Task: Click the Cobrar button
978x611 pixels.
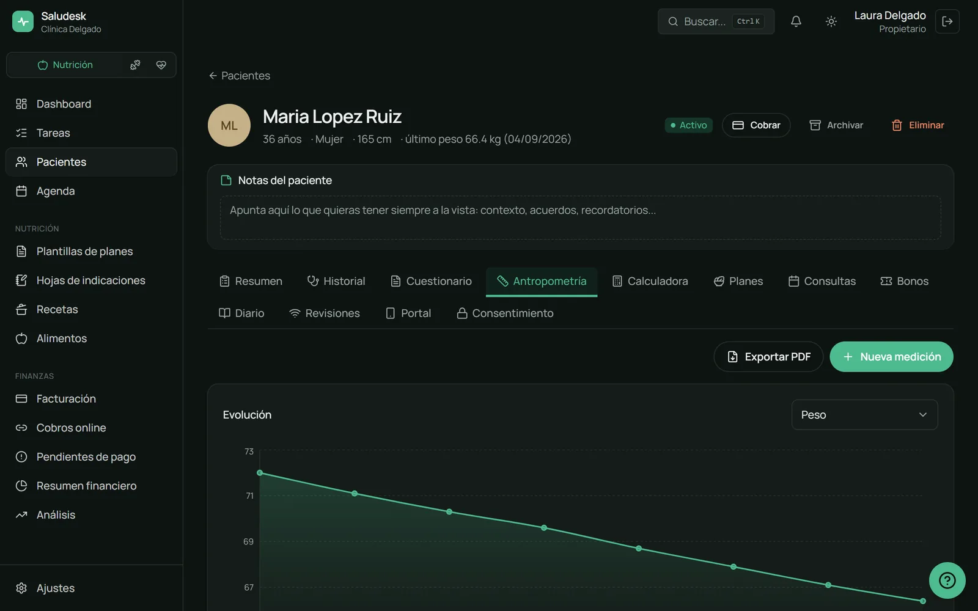Action: (756, 125)
